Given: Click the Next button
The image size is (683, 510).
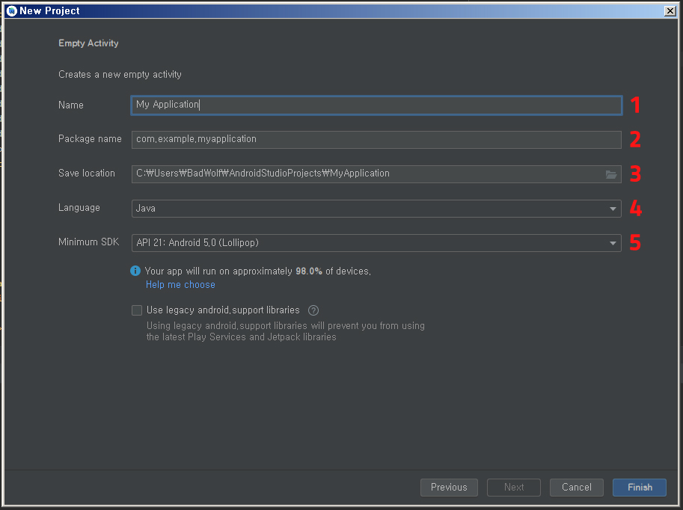Looking at the screenshot, I should coord(514,488).
